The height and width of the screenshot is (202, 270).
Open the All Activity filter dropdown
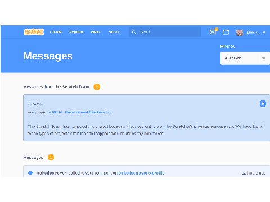pyautogui.click(x=245, y=58)
